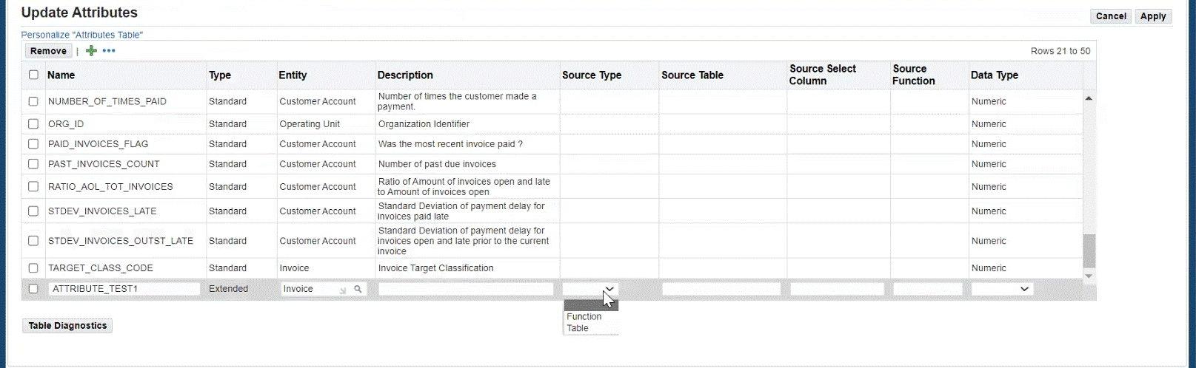Open Personalize "Attributes Table" link
Viewport: 1196px width, 368px height.
tap(82, 35)
